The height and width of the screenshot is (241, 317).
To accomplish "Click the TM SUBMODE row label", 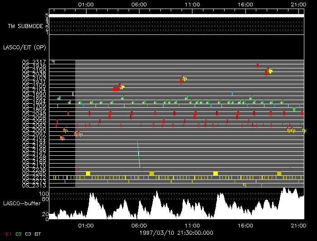I will [25, 26].
